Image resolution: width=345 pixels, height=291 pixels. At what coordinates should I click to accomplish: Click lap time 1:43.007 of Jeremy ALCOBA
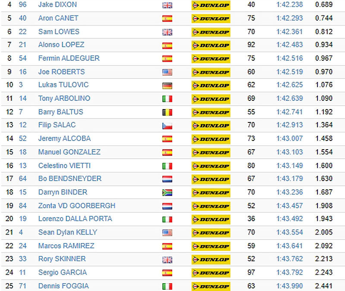point(289,138)
